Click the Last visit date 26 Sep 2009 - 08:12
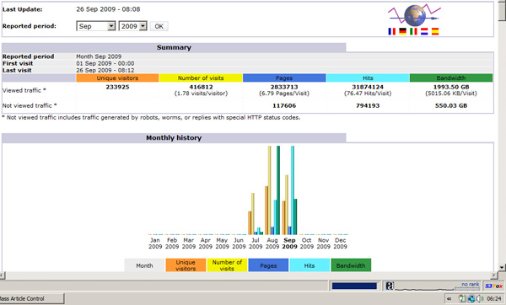Image resolution: width=506 pixels, height=305 pixels. (x=105, y=70)
